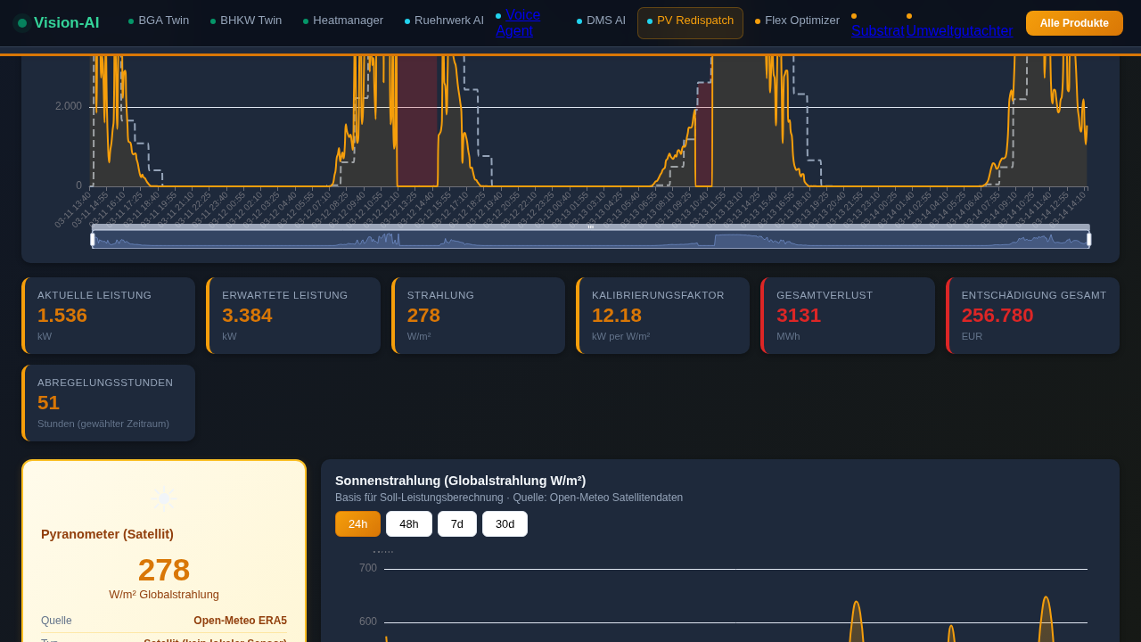Image resolution: width=1141 pixels, height=642 pixels.
Task: Click the sun icon in the Pyranometer card
Action: pyautogui.click(x=163, y=498)
